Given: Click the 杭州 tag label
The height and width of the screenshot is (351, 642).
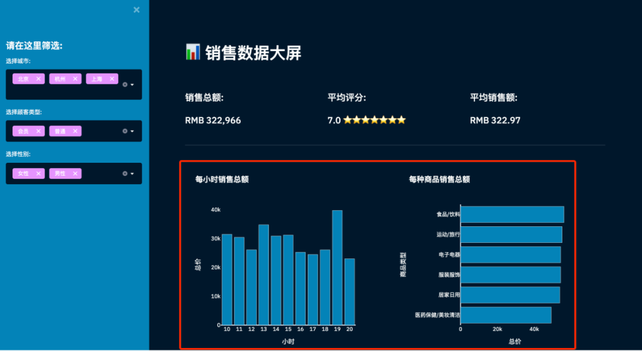Looking at the screenshot, I should click(60, 79).
